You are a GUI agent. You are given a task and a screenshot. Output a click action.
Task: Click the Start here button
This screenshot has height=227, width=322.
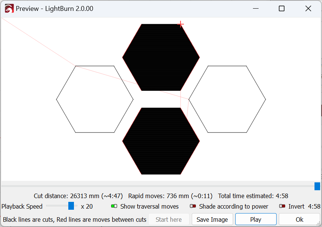coord(169,219)
